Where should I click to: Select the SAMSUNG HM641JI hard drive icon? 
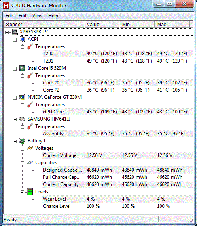pyautogui.click(x=22, y=119)
